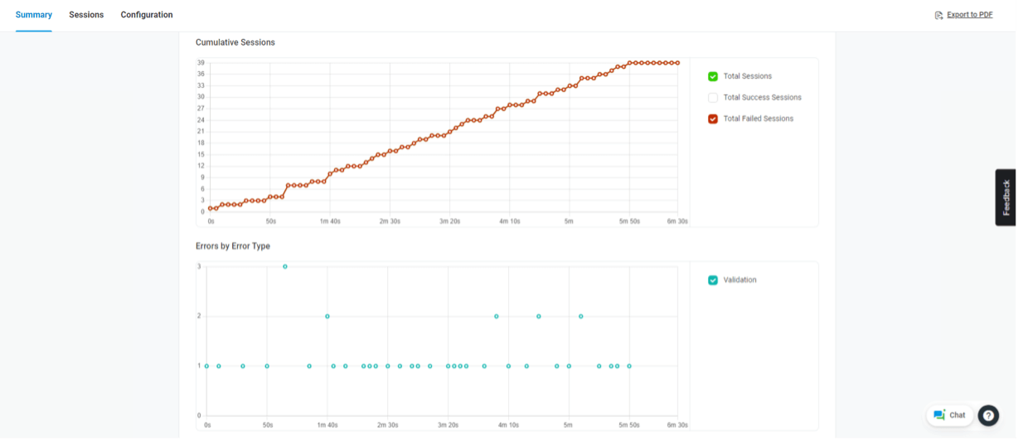Click the peak 3-error Validation data point
1018x440 pixels.
click(285, 267)
